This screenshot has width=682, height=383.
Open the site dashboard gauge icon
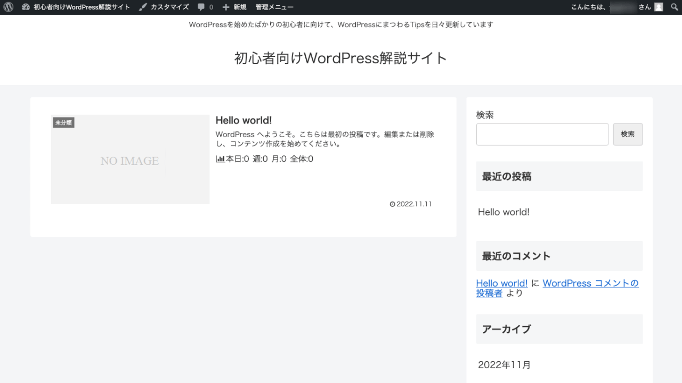click(x=26, y=7)
